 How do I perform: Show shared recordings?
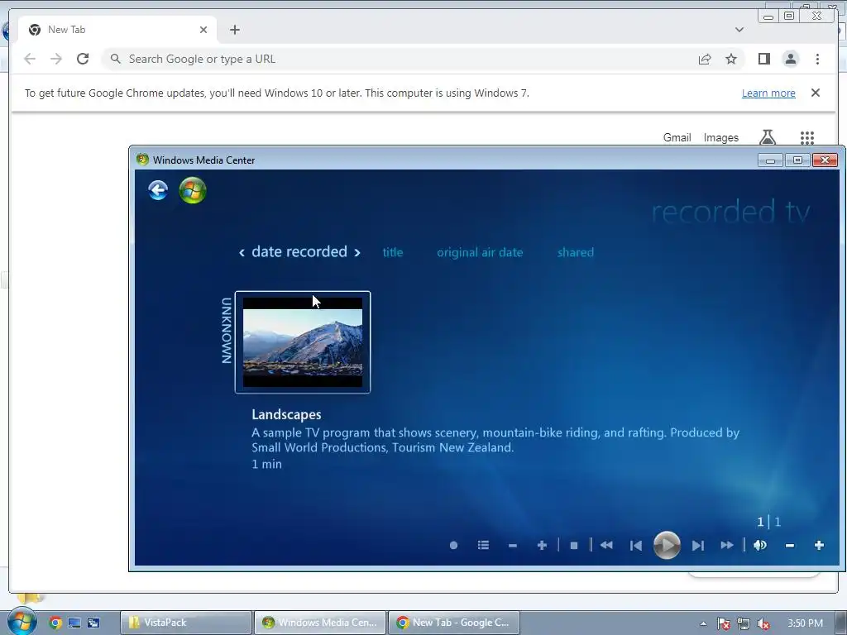(x=576, y=252)
